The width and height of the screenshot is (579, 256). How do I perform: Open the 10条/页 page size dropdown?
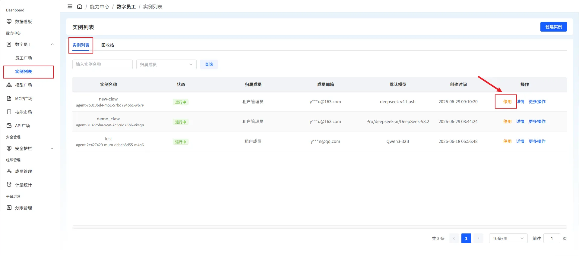[x=508, y=238]
